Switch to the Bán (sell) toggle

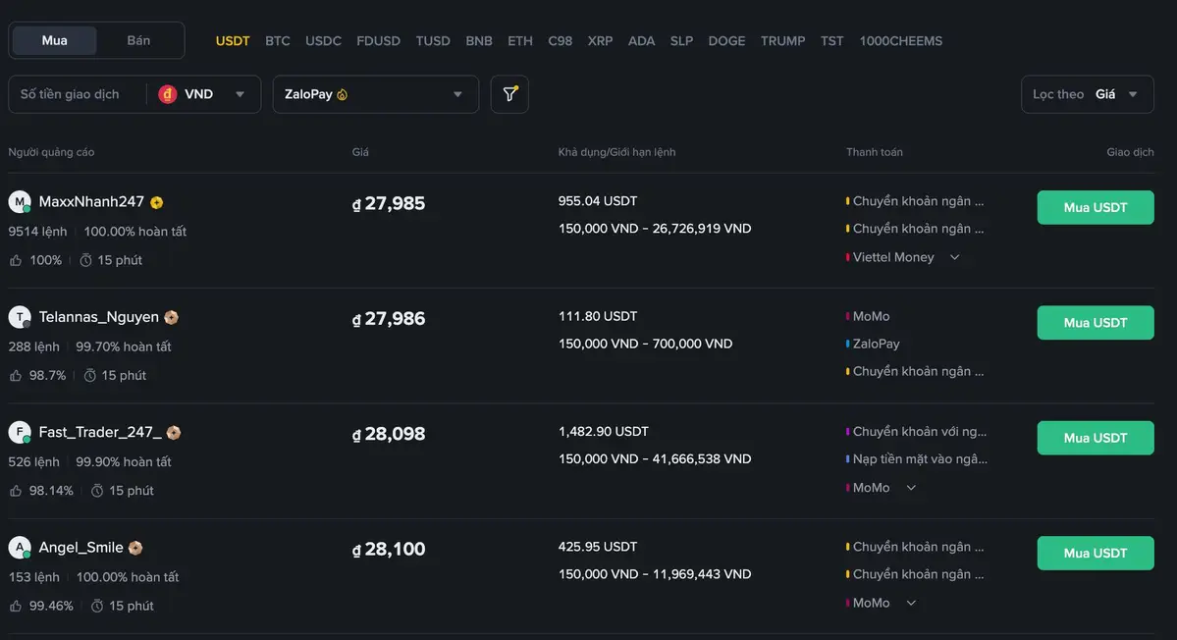[x=138, y=40]
